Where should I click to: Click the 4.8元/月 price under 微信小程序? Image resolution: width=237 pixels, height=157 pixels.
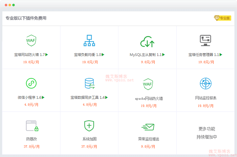[x=31, y=105]
